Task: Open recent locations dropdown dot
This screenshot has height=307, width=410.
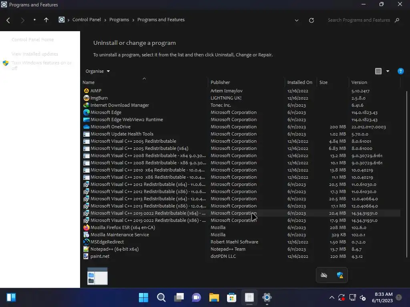Action: (x=34, y=20)
